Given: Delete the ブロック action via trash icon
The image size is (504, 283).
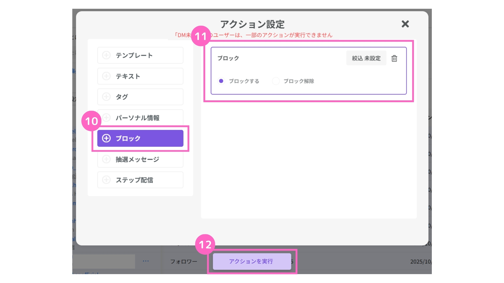Looking at the screenshot, I should tap(394, 58).
